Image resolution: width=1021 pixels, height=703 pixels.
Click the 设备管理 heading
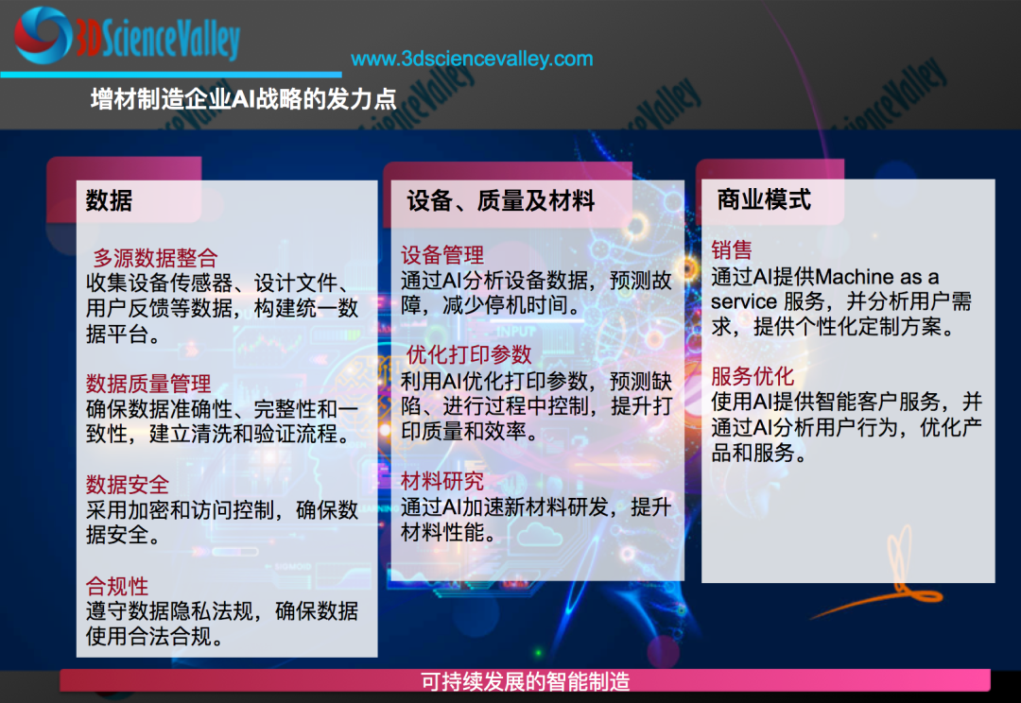pyautogui.click(x=442, y=254)
